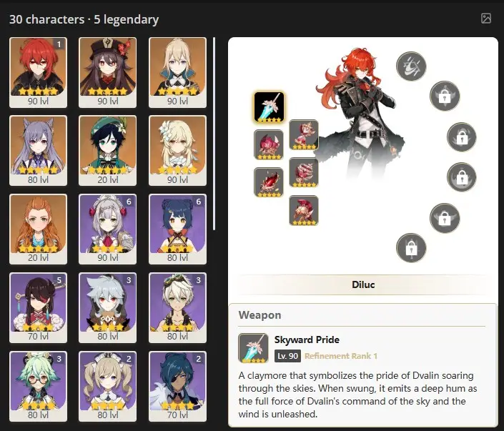
Task: Open the Xiangling level 80 card
Action: point(177,229)
